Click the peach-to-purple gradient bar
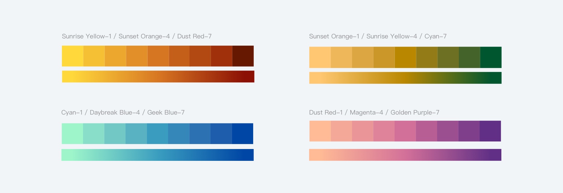Screen dimensions: 563x193 coord(405,155)
